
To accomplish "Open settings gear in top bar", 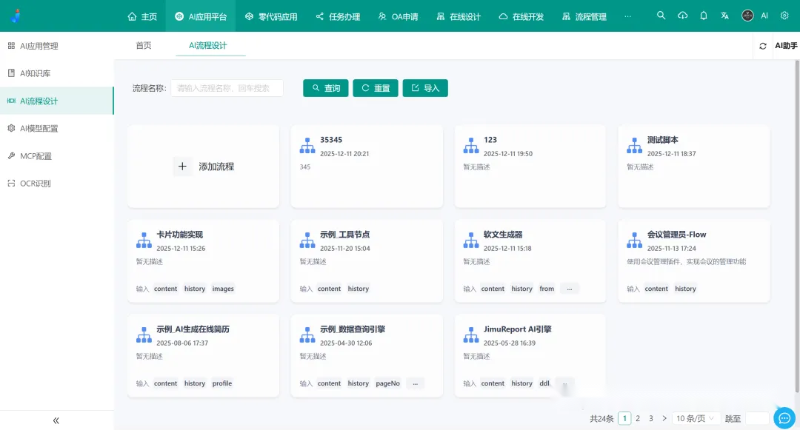I will [x=784, y=16].
